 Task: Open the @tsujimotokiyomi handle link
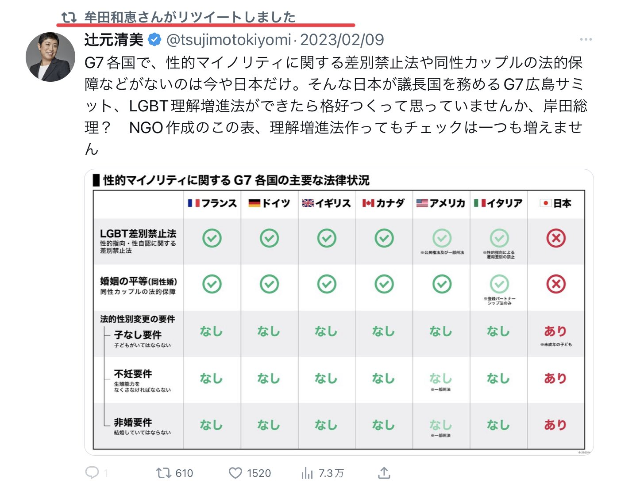point(228,40)
